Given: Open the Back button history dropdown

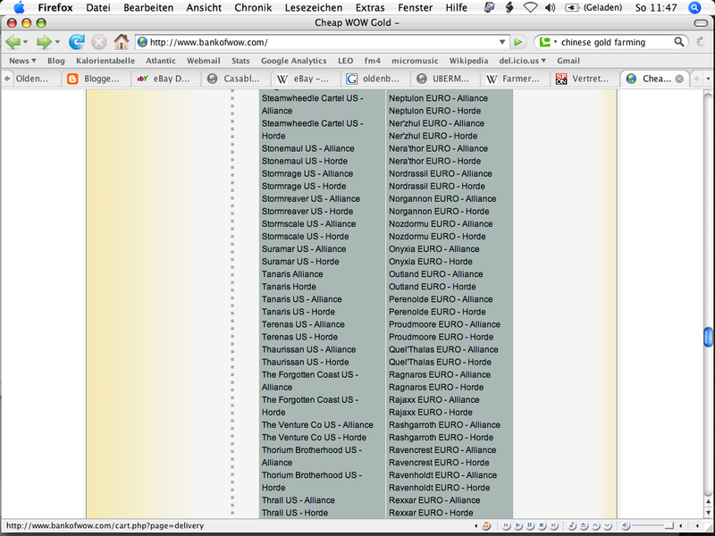Looking at the screenshot, I should coord(26,42).
